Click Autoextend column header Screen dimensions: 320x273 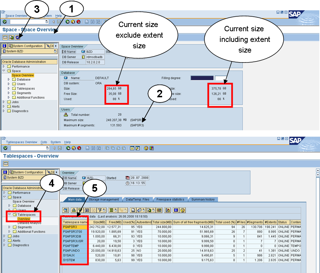pos(144,222)
